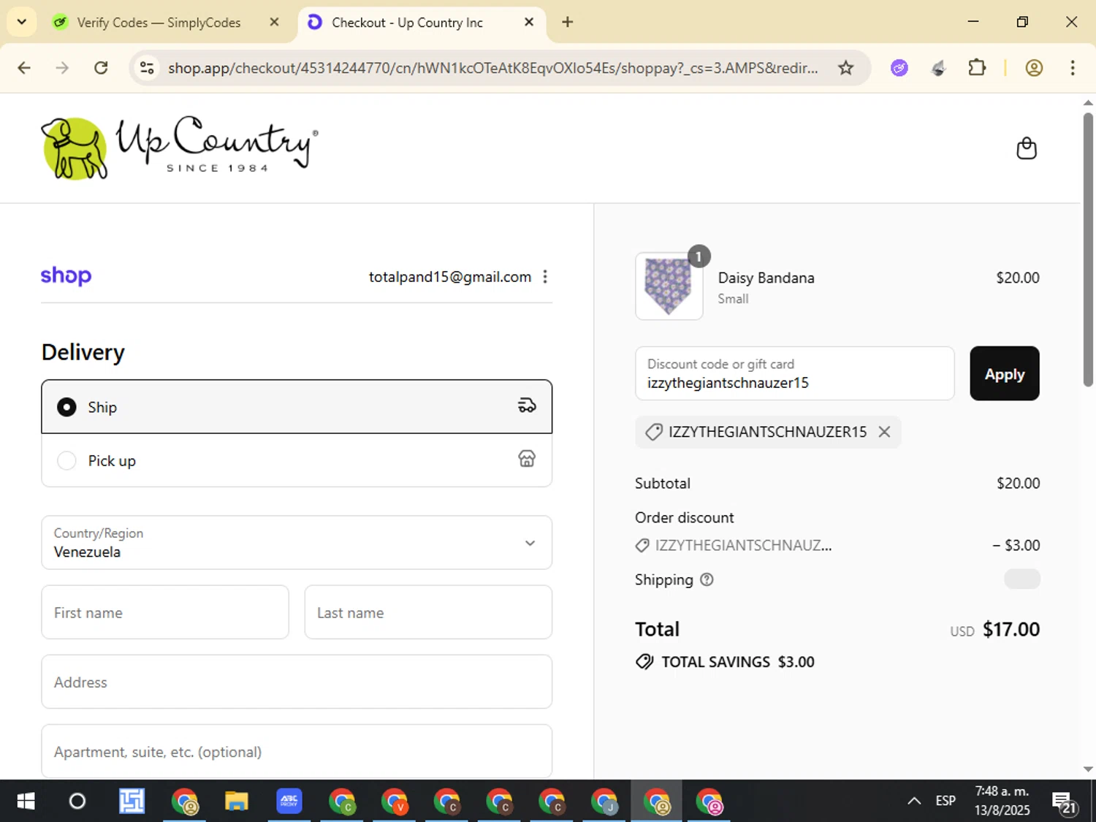
Task: Close the Checkout Up Country tab
Action: point(529,22)
